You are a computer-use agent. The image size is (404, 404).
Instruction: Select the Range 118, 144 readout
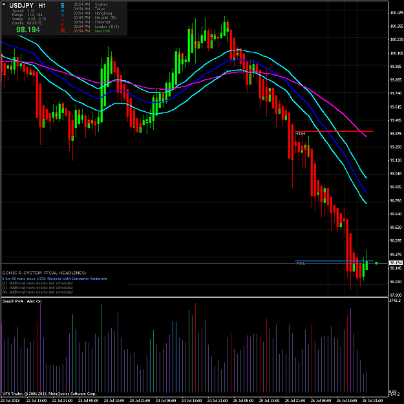click(x=27, y=15)
